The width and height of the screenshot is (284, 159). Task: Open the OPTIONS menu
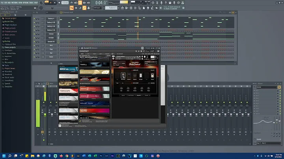(x=26, y=3)
